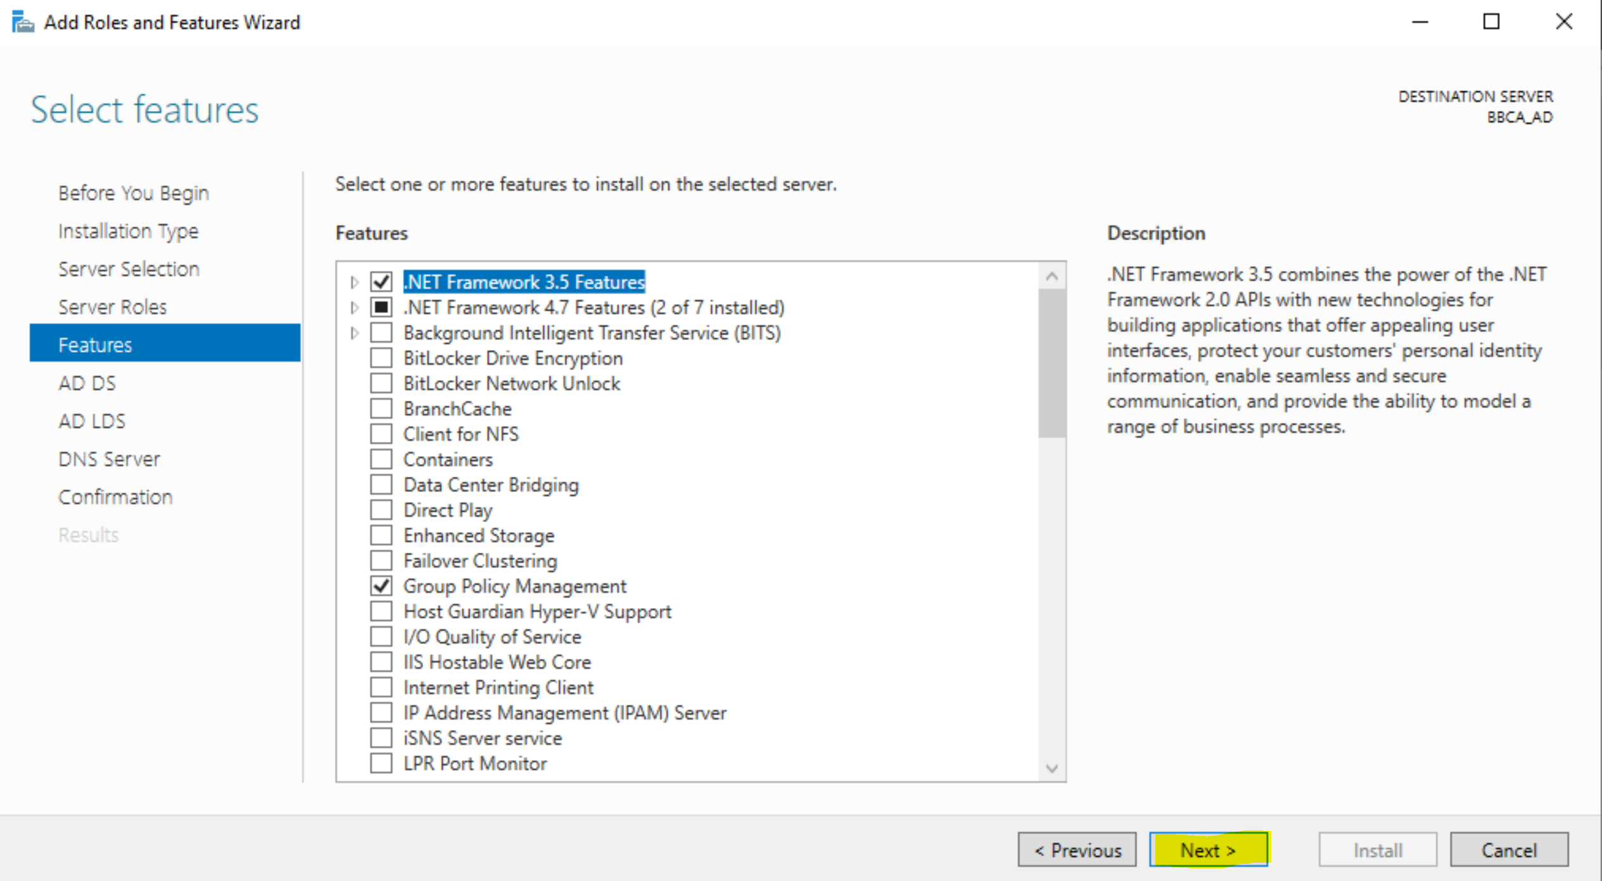Go to Confirmation step

[x=115, y=497]
